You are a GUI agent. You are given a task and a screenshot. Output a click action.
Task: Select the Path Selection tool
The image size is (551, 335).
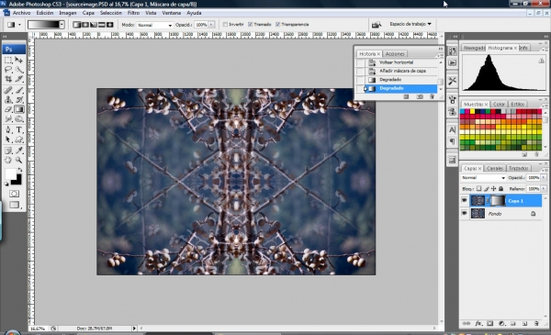[8, 140]
